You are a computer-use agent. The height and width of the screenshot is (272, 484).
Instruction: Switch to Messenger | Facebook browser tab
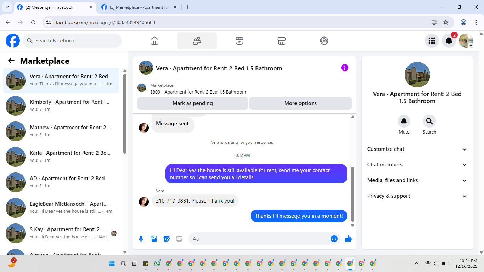pos(55,7)
